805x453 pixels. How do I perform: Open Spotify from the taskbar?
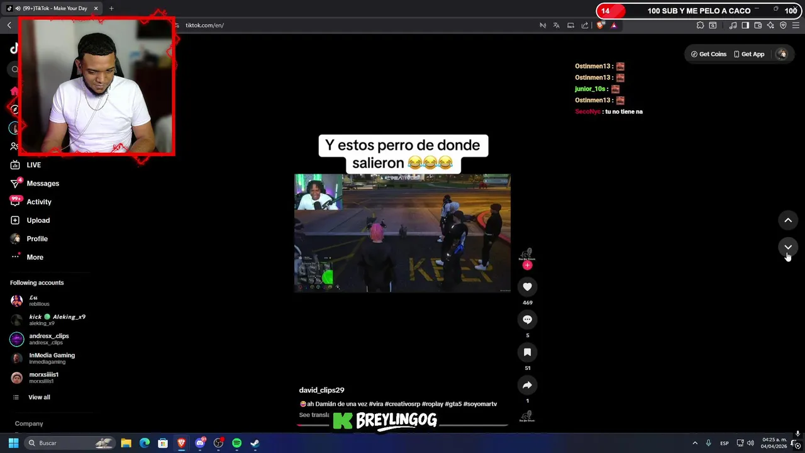[x=236, y=443]
